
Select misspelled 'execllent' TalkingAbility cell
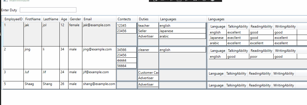[x=238, y=38]
